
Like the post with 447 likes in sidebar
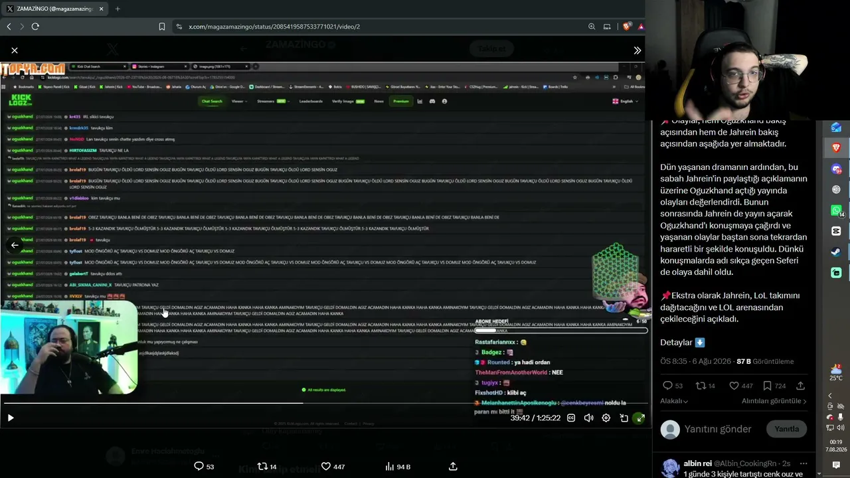[734, 386]
